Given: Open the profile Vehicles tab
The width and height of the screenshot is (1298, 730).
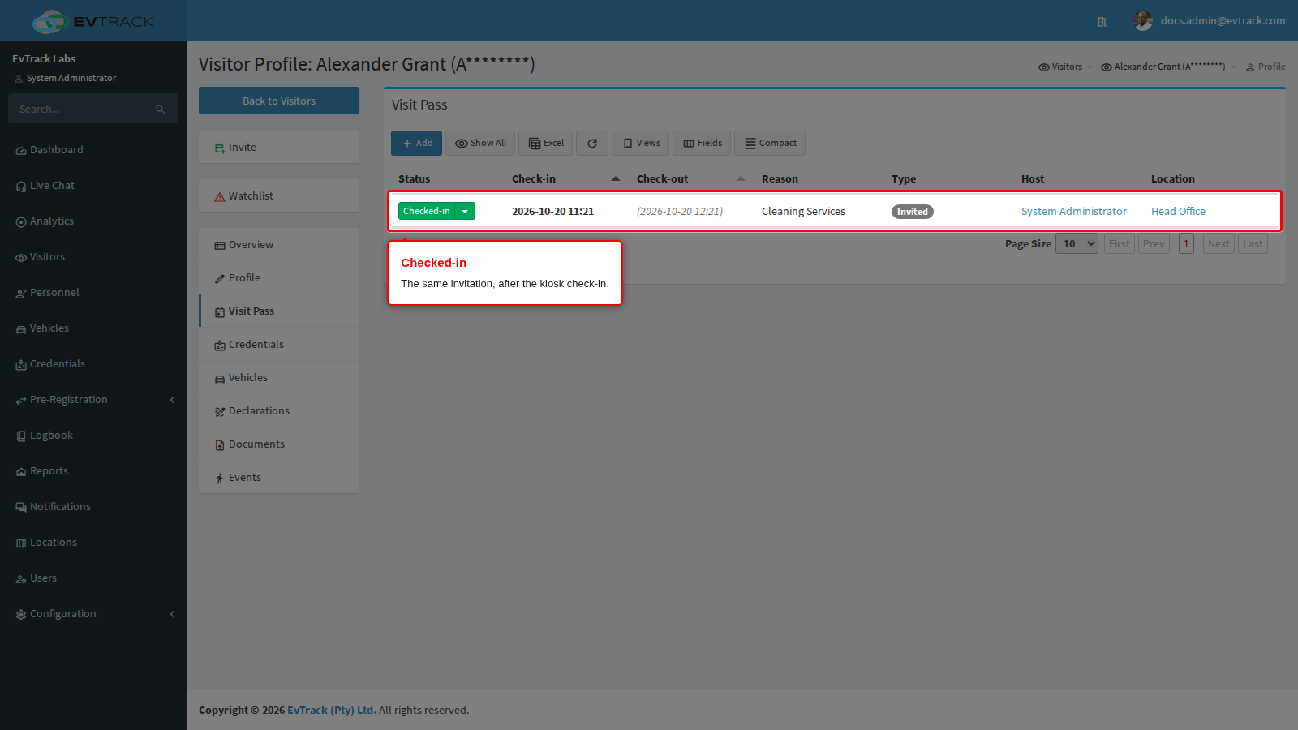Looking at the screenshot, I should (279, 378).
